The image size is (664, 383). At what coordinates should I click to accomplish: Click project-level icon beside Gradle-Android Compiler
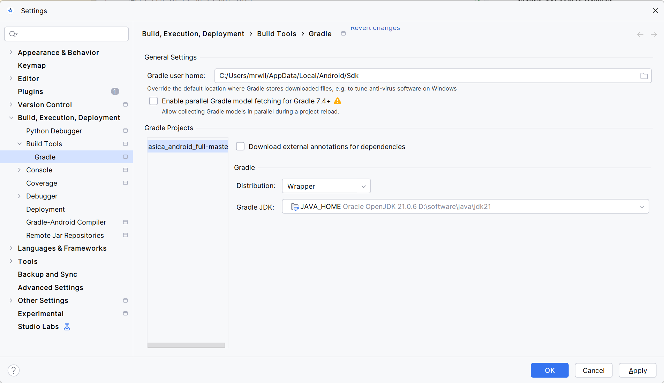pyautogui.click(x=126, y=222)
